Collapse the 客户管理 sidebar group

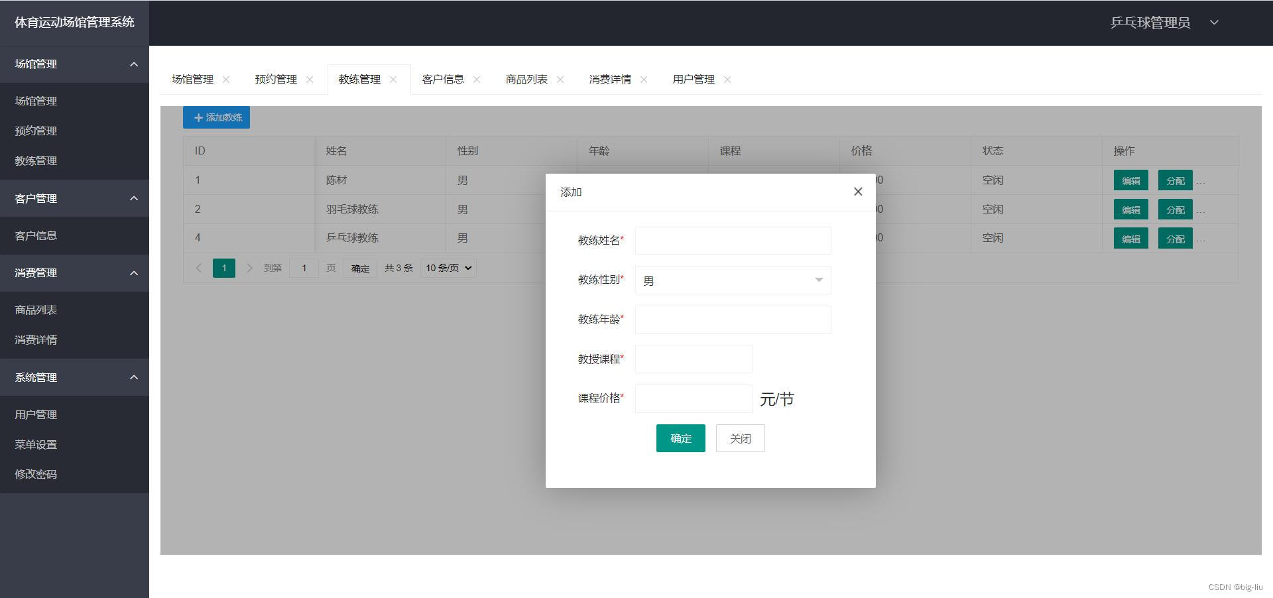[134, 198]
